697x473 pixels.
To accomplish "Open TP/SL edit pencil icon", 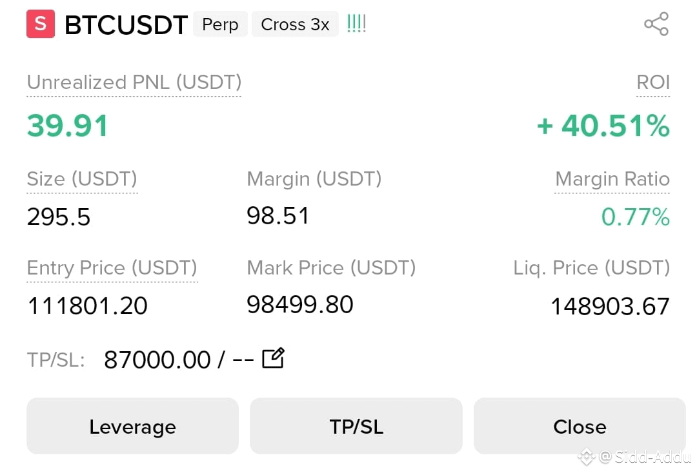I will (273, 358).
